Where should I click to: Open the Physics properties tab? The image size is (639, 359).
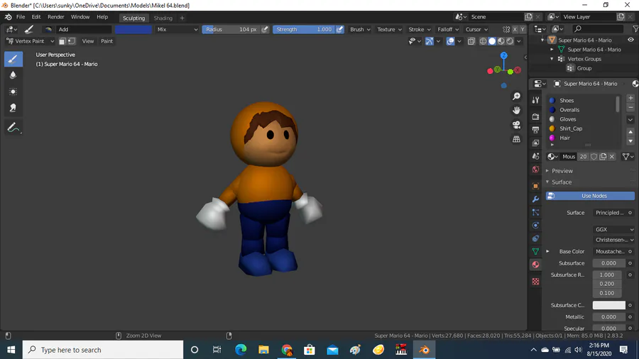[535, 225]
